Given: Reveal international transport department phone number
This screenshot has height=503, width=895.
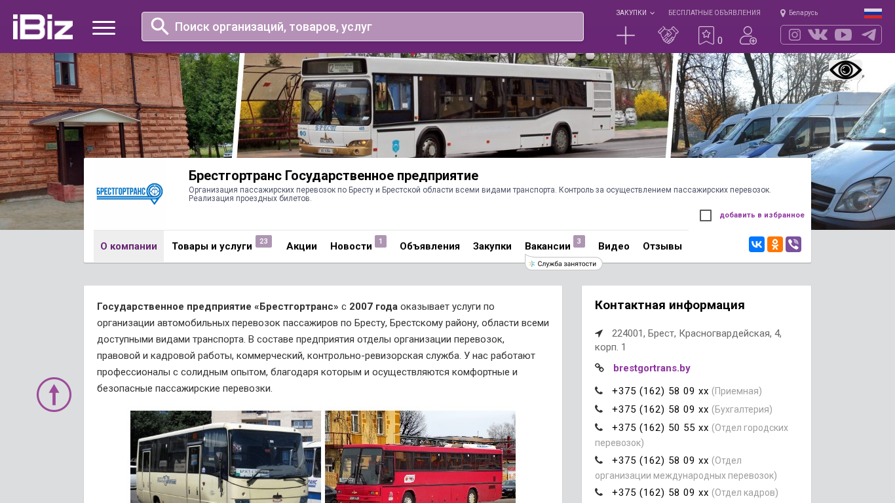Looking at the screenshot, I should pos(660,460).
